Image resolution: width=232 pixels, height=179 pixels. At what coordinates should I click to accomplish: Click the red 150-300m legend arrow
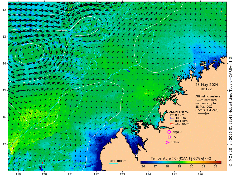(171, 124)
